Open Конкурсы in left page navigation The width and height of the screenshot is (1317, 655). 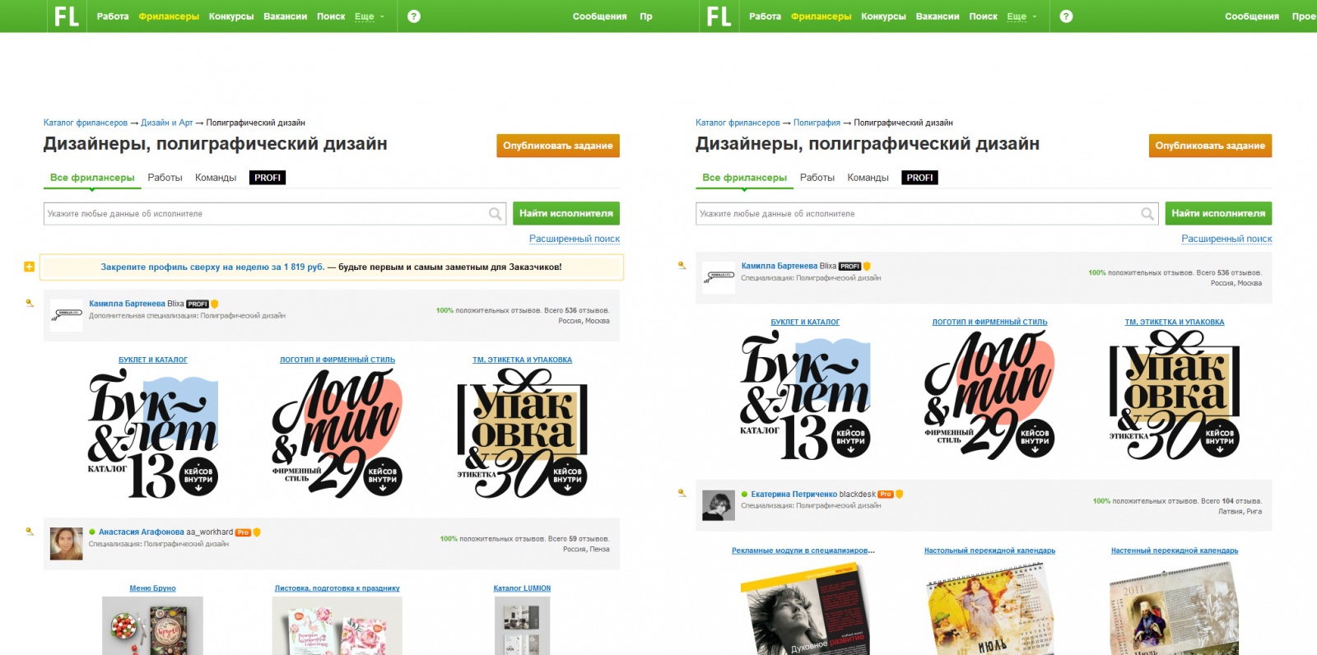(231, 16)
